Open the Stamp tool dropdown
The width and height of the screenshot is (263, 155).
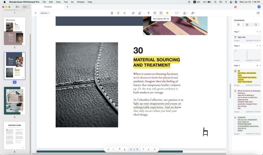pos(185,13)
